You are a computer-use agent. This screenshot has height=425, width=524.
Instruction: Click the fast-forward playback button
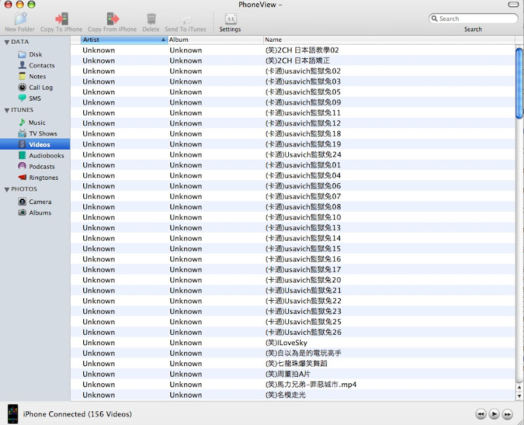coord(507,414)
